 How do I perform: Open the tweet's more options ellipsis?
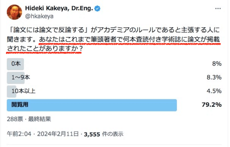point(218,9)
